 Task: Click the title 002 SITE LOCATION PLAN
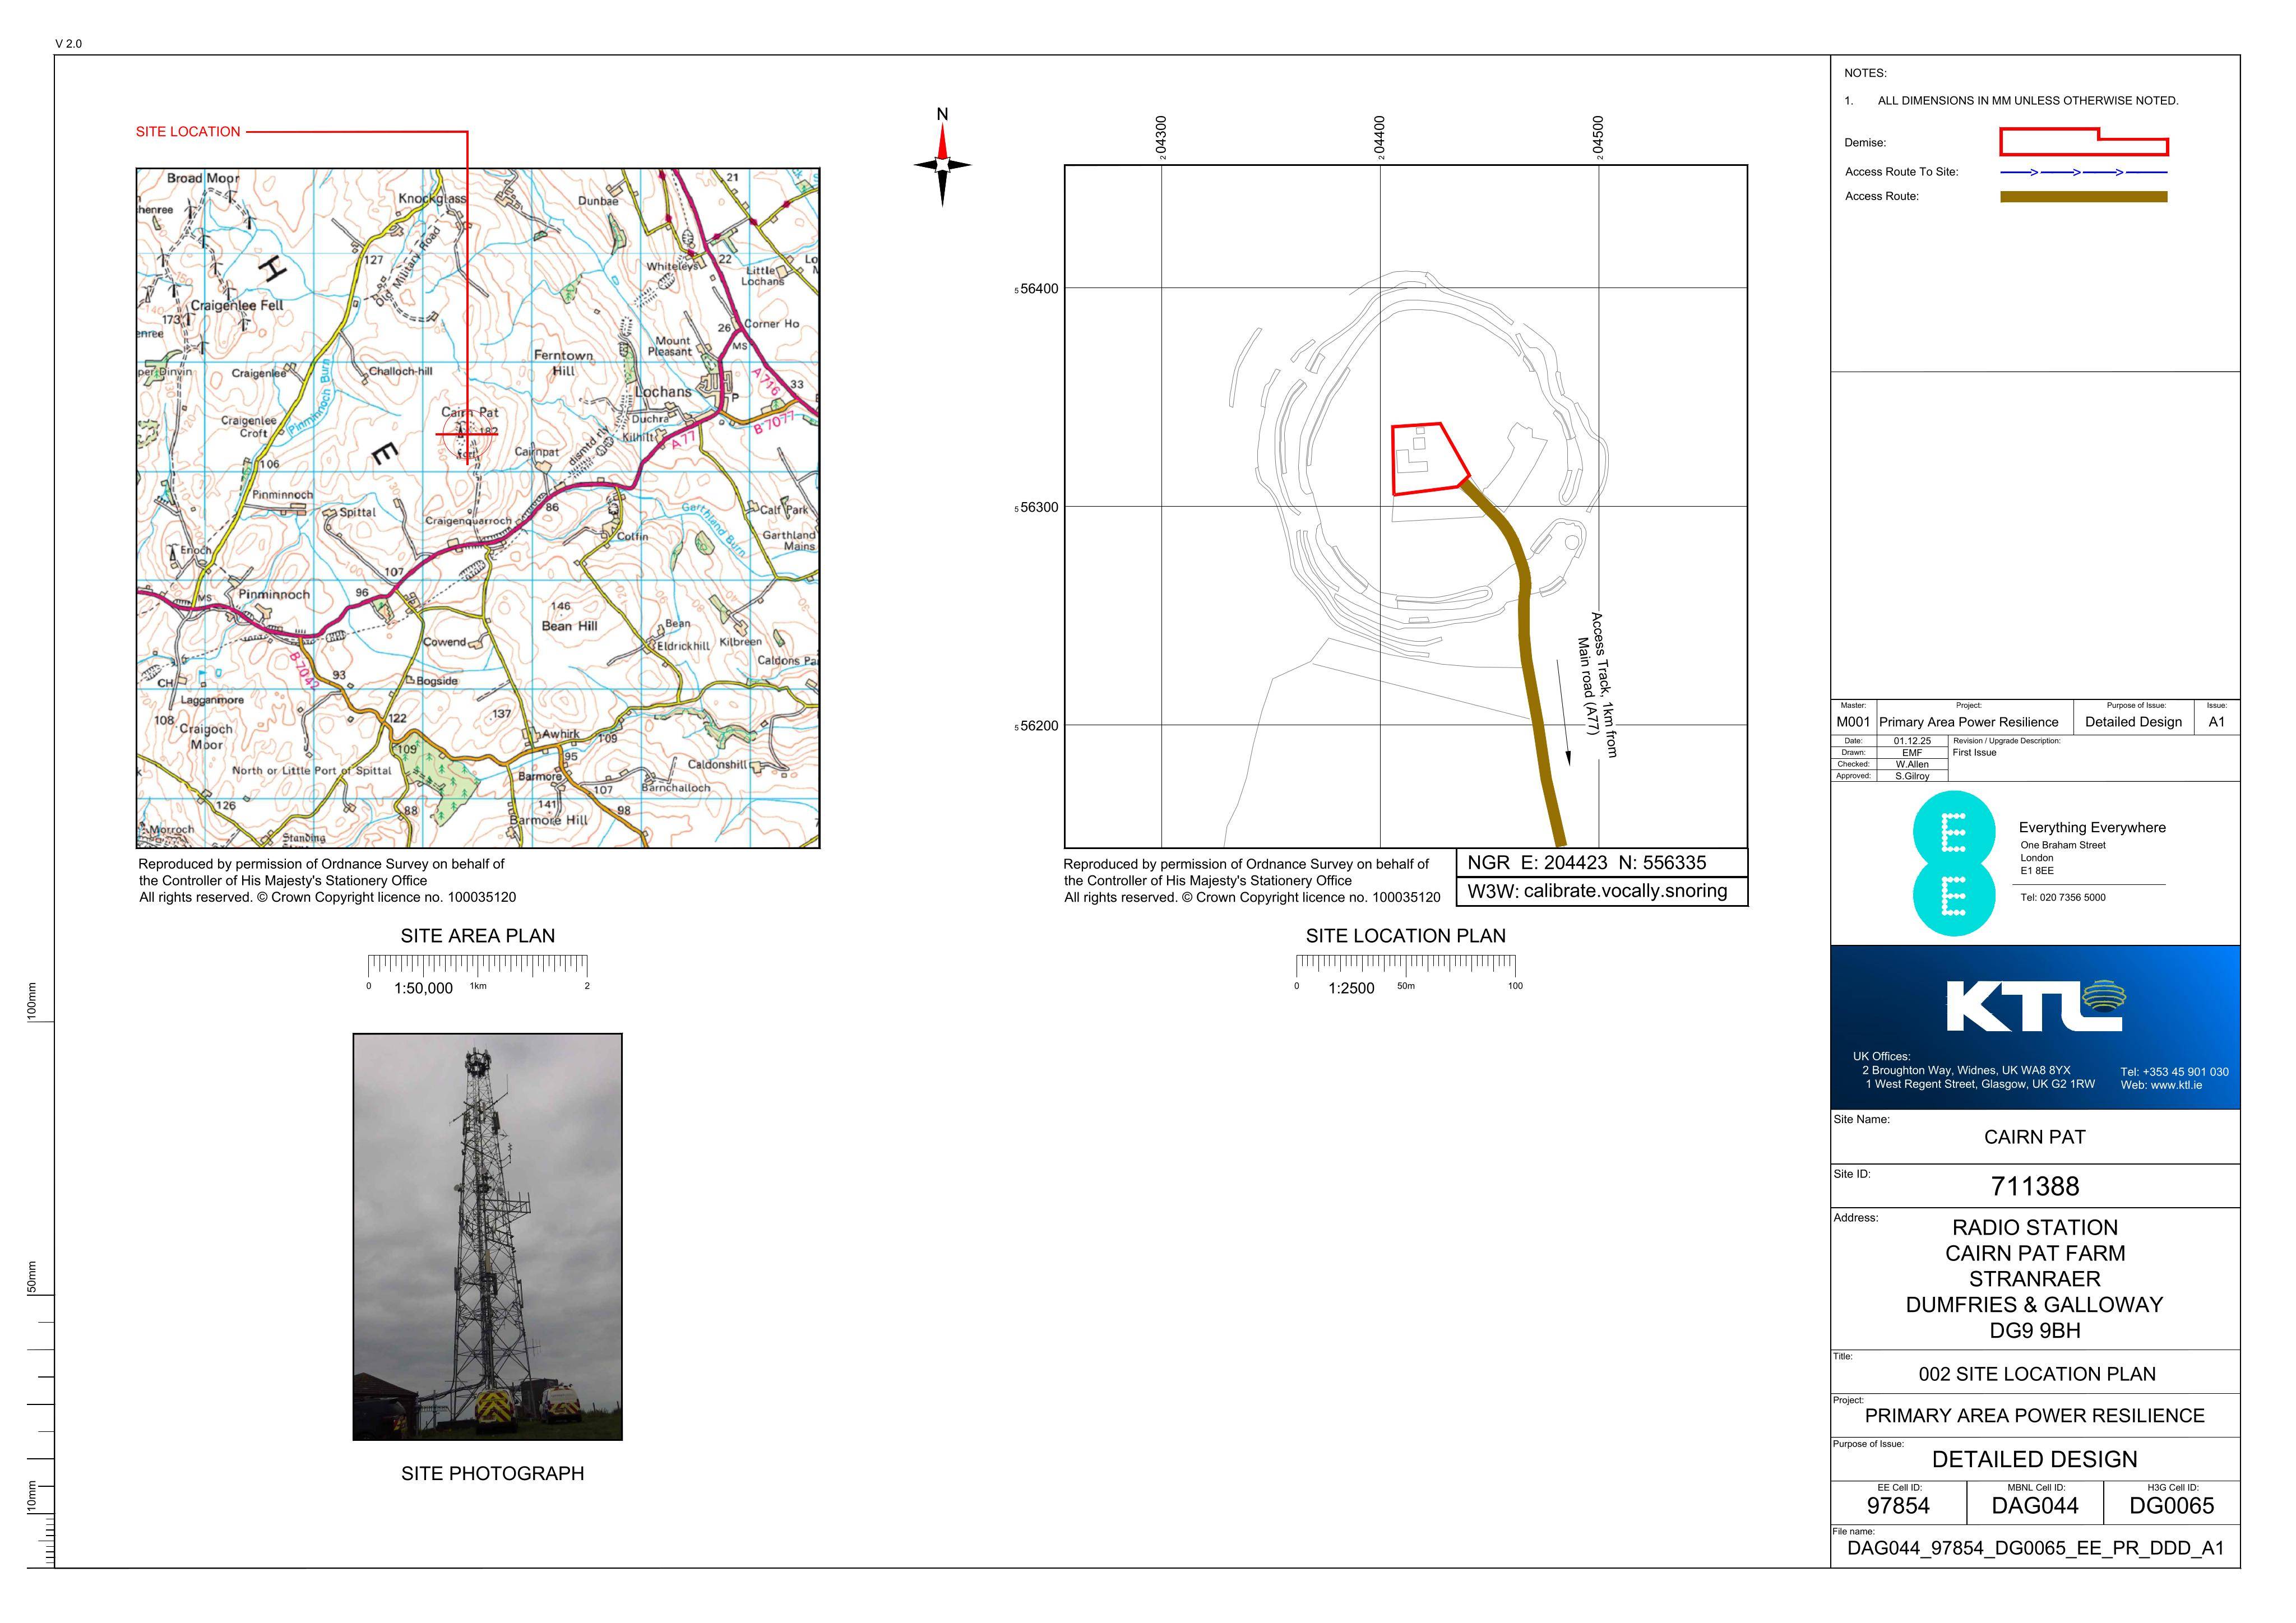(2036, 1374)
